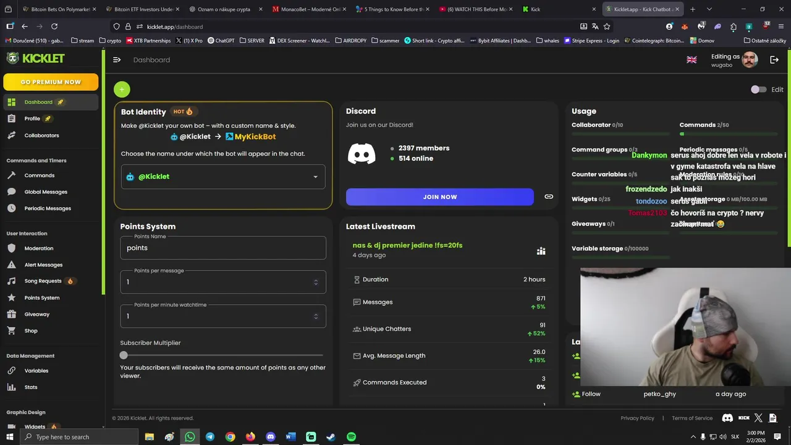Click the Commands 2/50 usage bar
The height and width of the screenshot is (445, 791).
point(729,134)
